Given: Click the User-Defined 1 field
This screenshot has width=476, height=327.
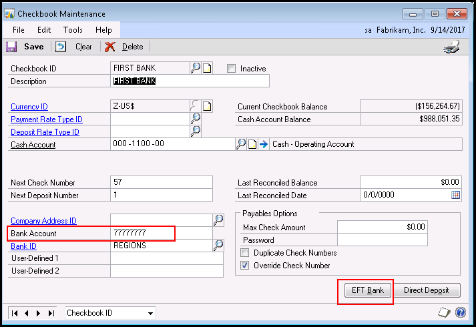Looking at the screenshot, I should (x=167, y=258).
